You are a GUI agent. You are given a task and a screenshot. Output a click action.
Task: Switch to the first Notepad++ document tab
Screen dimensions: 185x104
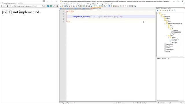tap(63, 9)
